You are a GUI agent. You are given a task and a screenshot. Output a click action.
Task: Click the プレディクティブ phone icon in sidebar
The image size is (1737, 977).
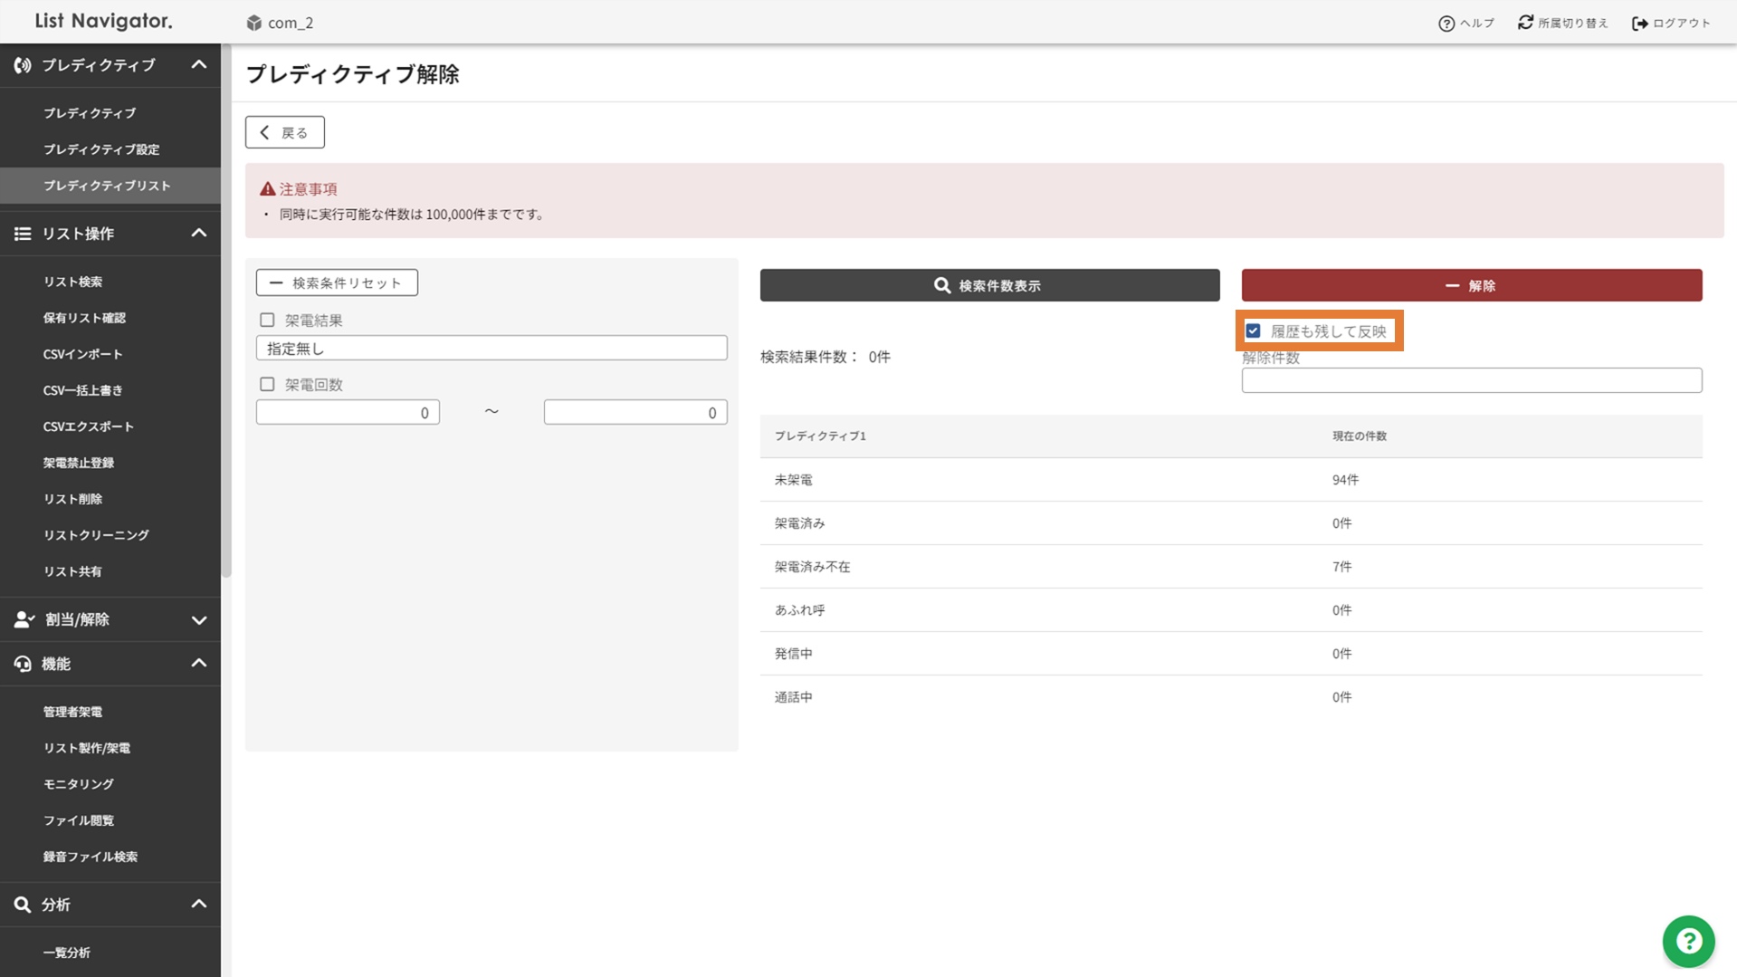[23, 65]
